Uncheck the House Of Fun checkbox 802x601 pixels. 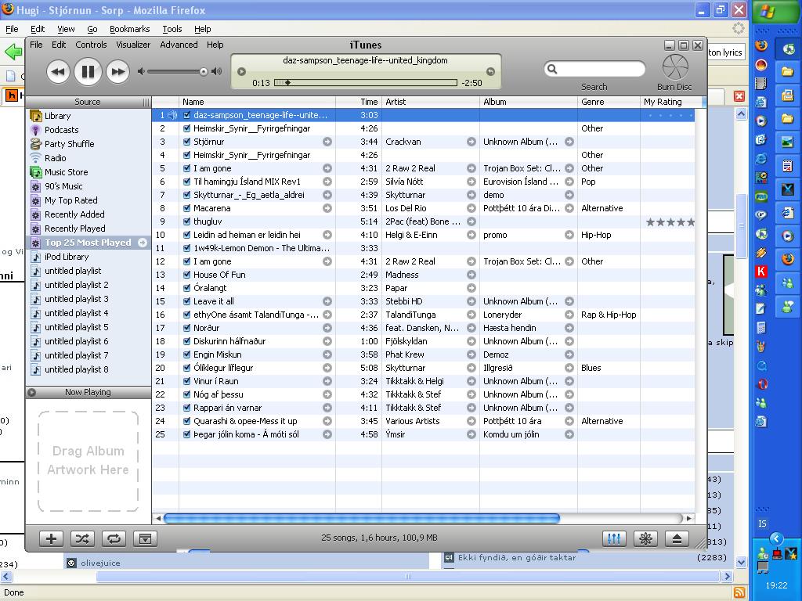pos(186,275)
